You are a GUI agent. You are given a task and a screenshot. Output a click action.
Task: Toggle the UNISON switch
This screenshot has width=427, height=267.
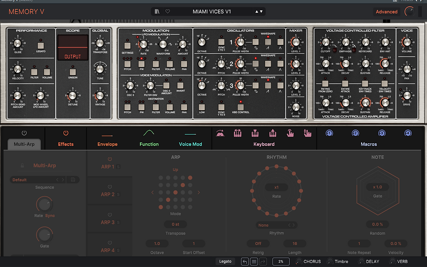click(73, 72)
